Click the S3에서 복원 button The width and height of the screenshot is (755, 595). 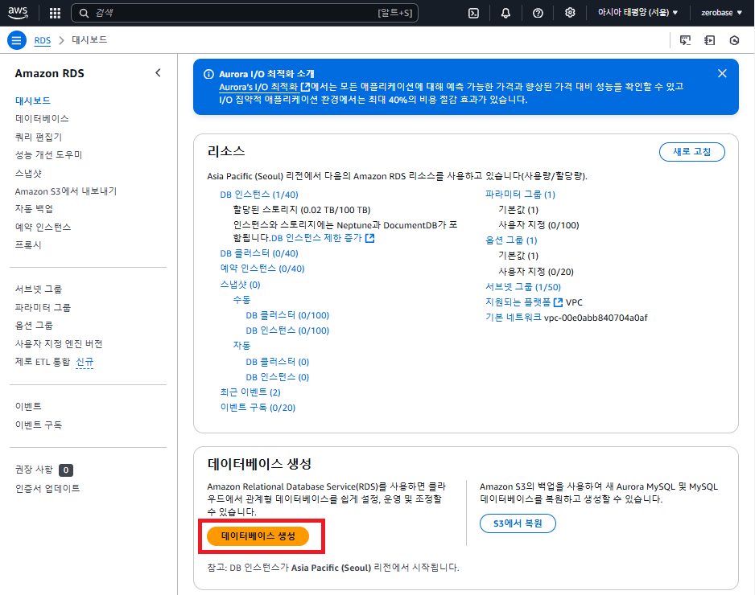[518, 523]
